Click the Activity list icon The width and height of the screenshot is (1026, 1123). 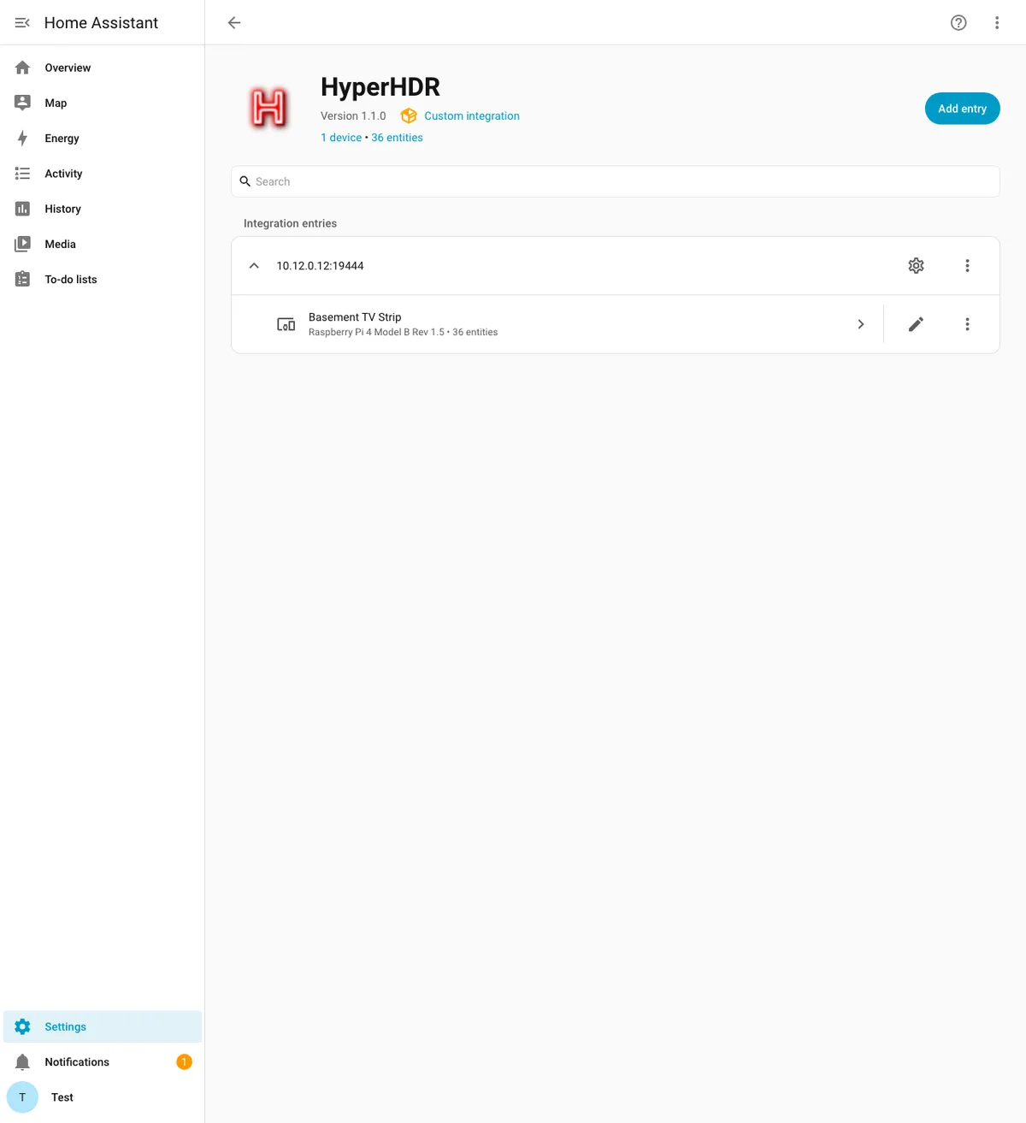pyautogui.click(x=23, y=174)
